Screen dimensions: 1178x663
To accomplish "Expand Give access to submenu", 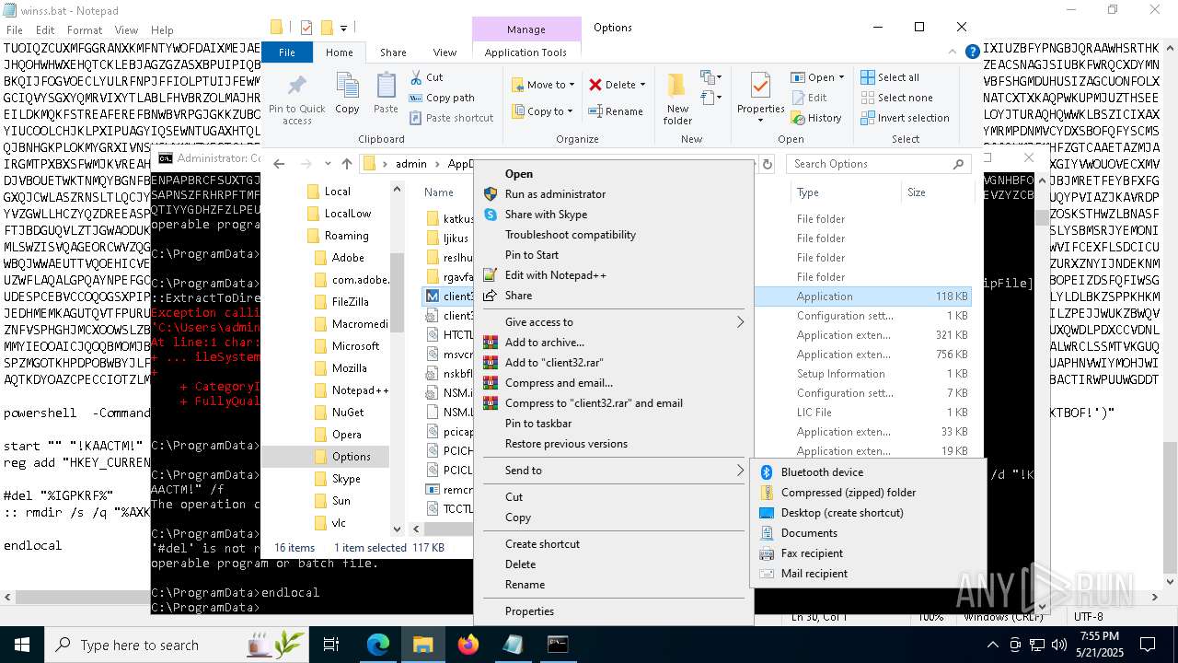I will [x=614, y=322].
